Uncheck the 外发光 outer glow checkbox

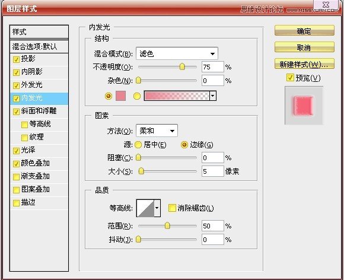(x=16, y=85)
